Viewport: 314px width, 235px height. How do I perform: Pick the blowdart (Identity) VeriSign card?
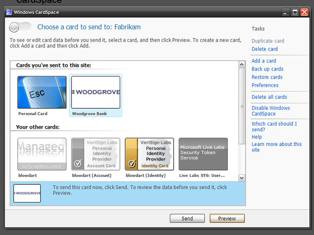149,154
